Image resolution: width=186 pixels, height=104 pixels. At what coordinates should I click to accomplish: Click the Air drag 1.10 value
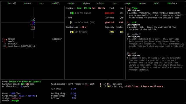point(73,89)
